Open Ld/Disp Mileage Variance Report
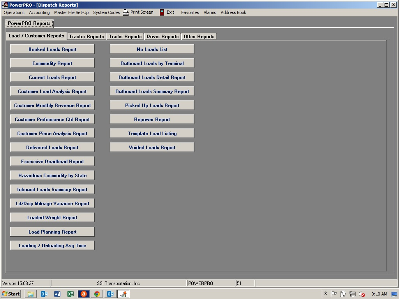The image size is (399, 299). [x=53, y=203]
